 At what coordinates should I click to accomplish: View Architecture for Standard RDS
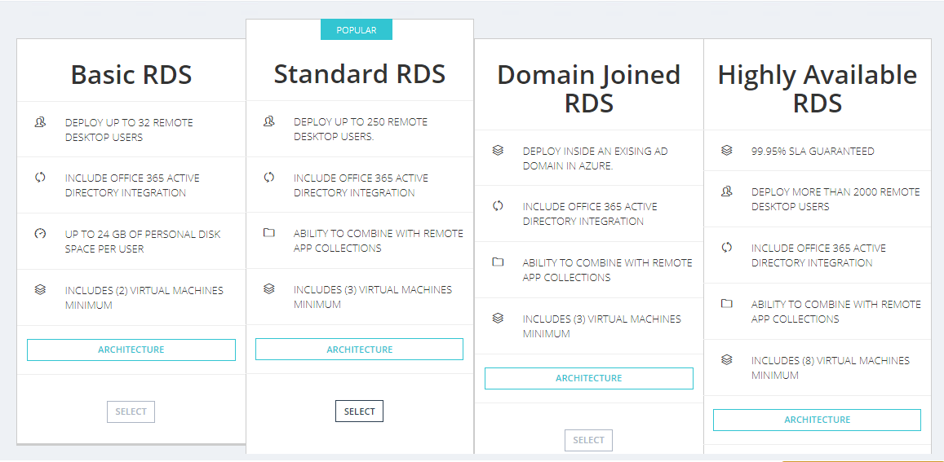[359, 350]
